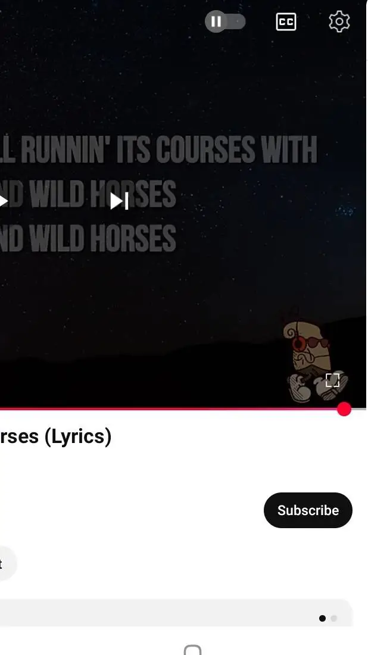Image resolution: width=368 pixels, height=655 pixels.
Task: Select the first black carousel page dot
Action: pyautogui.click(x=322, y=618)
